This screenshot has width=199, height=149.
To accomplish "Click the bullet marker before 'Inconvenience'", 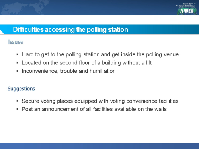I will point(18,71).
